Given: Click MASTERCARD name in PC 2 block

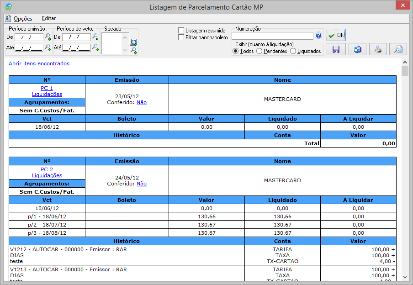Looking at the screenshot, I should (282, 180).
